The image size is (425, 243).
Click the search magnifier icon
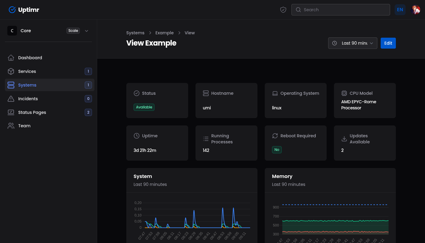298,10
